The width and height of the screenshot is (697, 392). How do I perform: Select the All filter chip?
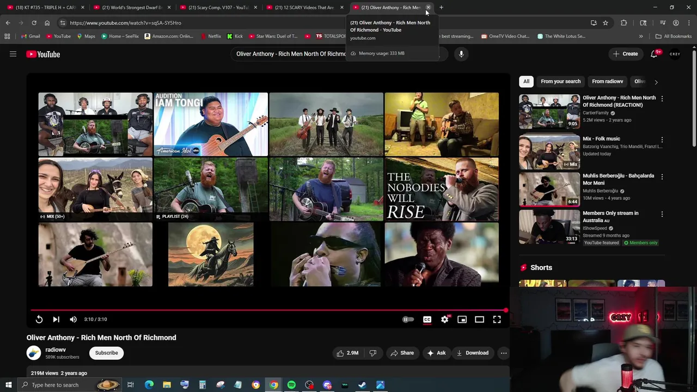pos(526,82)
